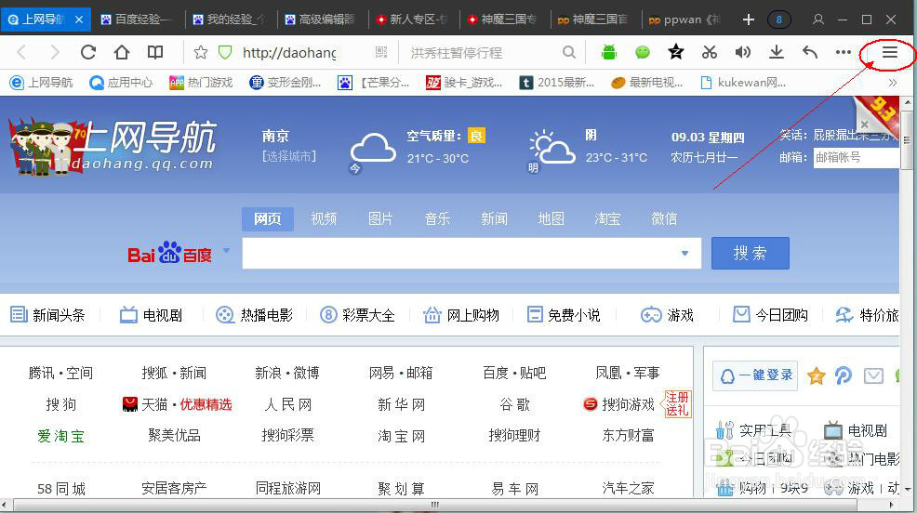Click the green security shield icon
917x513 pixels.
(225, 53)
